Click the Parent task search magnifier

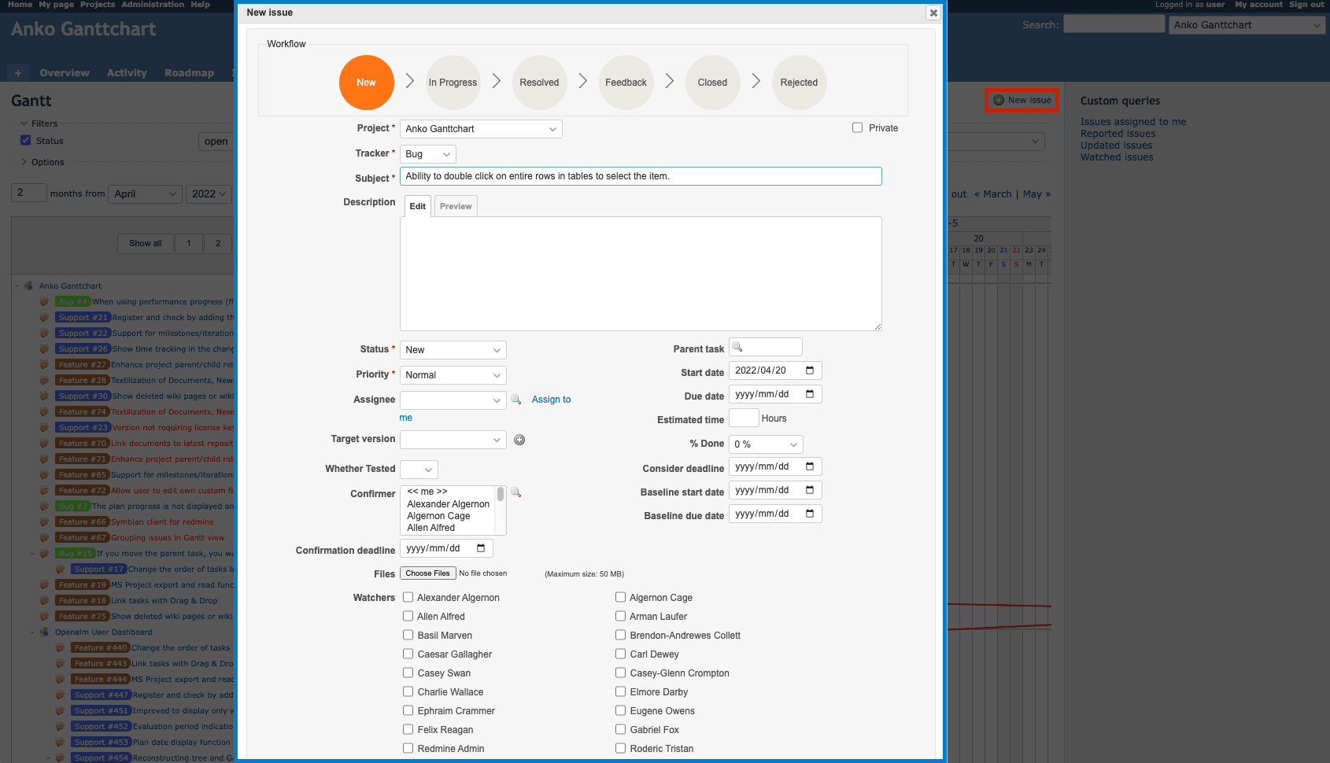(737, 346)
